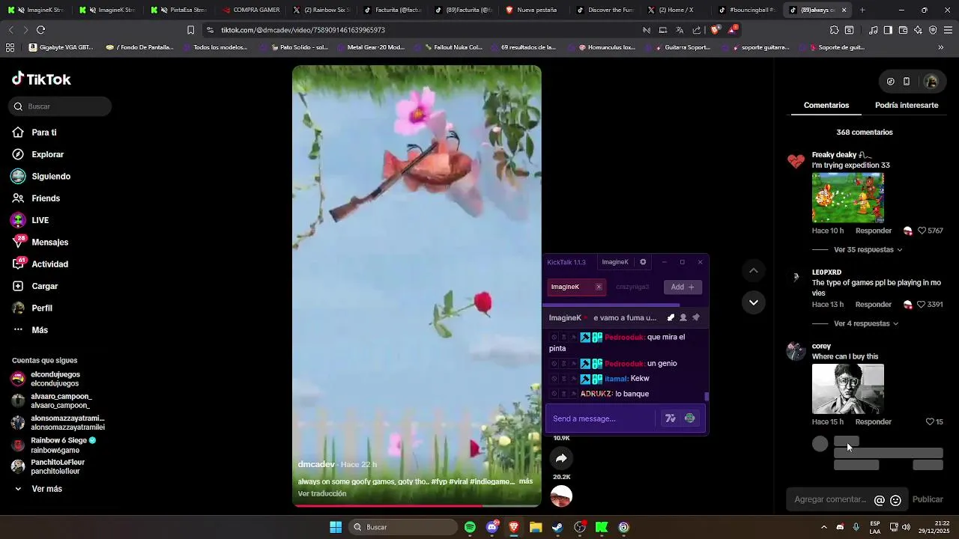Click the mention @ icon in comment box

click(880, 500)
